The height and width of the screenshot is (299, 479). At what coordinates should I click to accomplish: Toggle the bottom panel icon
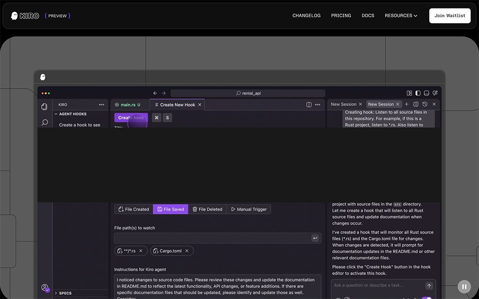[426, 93]
